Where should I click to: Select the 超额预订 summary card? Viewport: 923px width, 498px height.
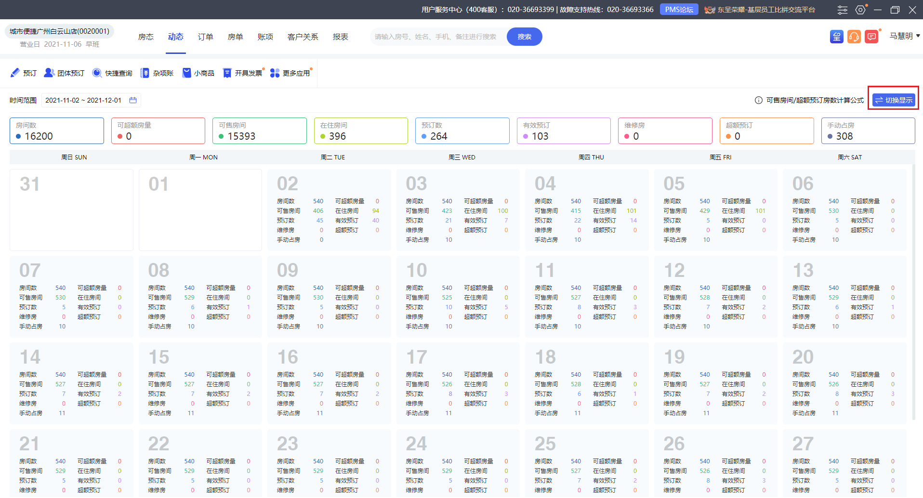pyautogui.click(x=767, y=131)
